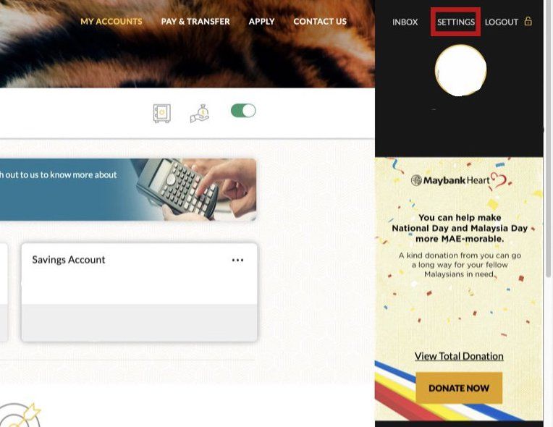Image resolution: width=553 pixels, height=427 pixels.
Task: Click the Donate Now button
Action: point(459,388)
